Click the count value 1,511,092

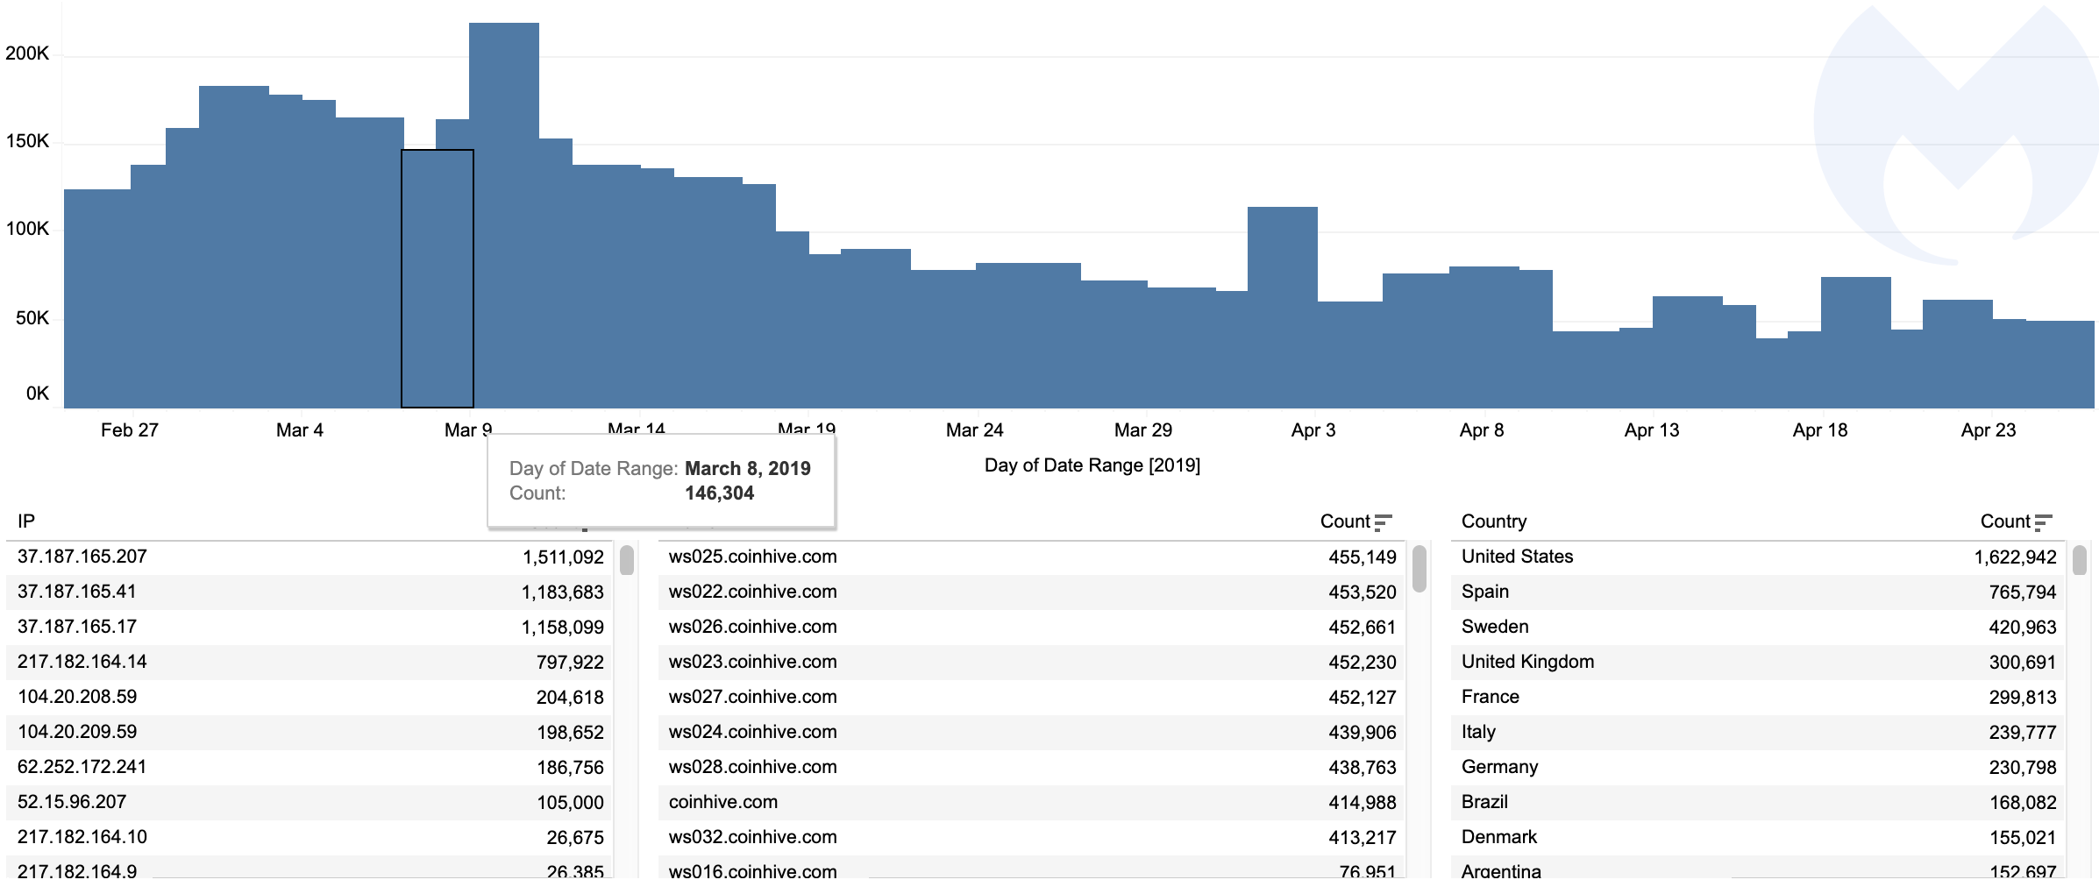pyautogui.click(x=563, y=557)
